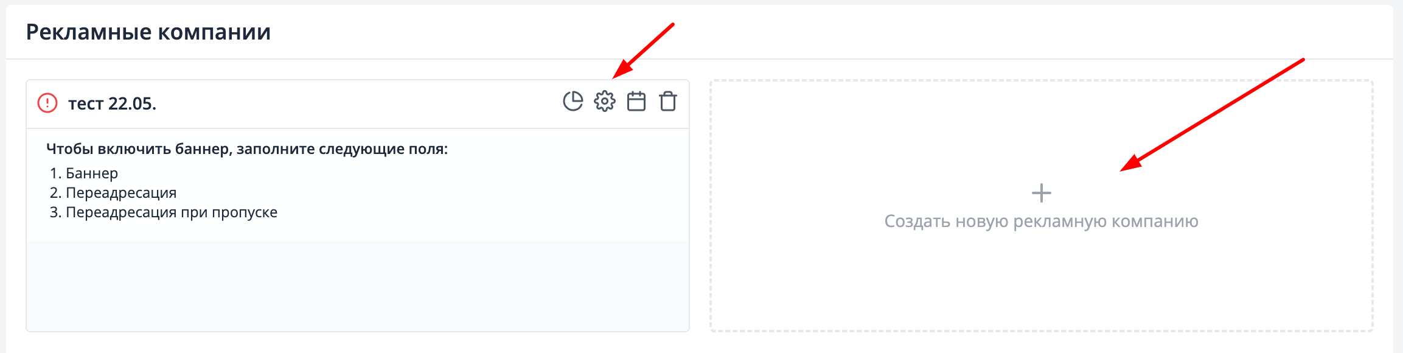Click the number "3." in the requirements list
This screenshot has height=353, width=1403.
(56, 212)
